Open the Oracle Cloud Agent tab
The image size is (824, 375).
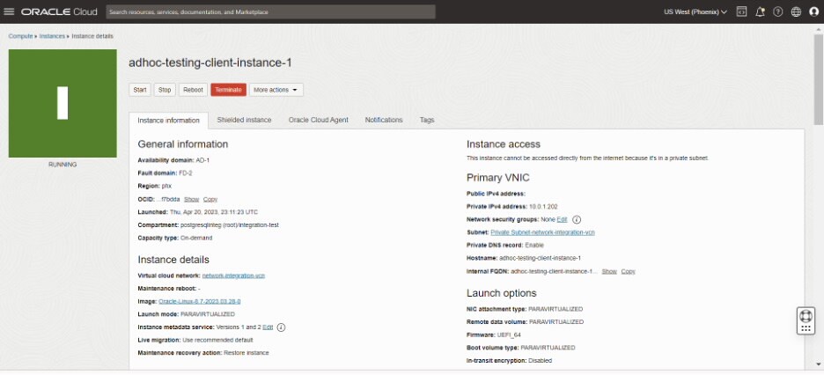click(x=318, y=120)
